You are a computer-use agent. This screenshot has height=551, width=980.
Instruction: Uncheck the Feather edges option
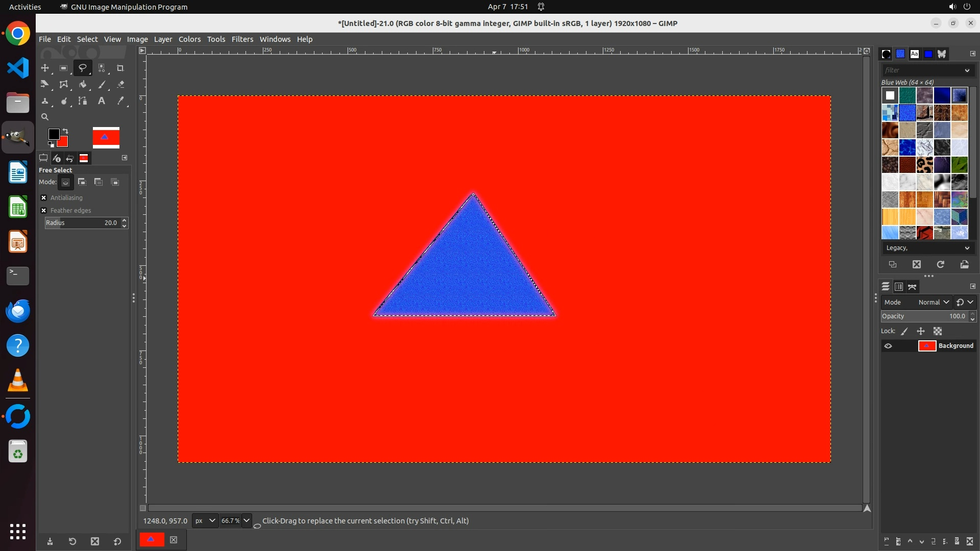pos(44,211)
